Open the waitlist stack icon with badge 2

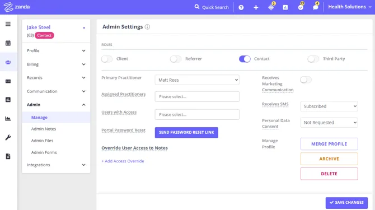[x=271, y=7]
